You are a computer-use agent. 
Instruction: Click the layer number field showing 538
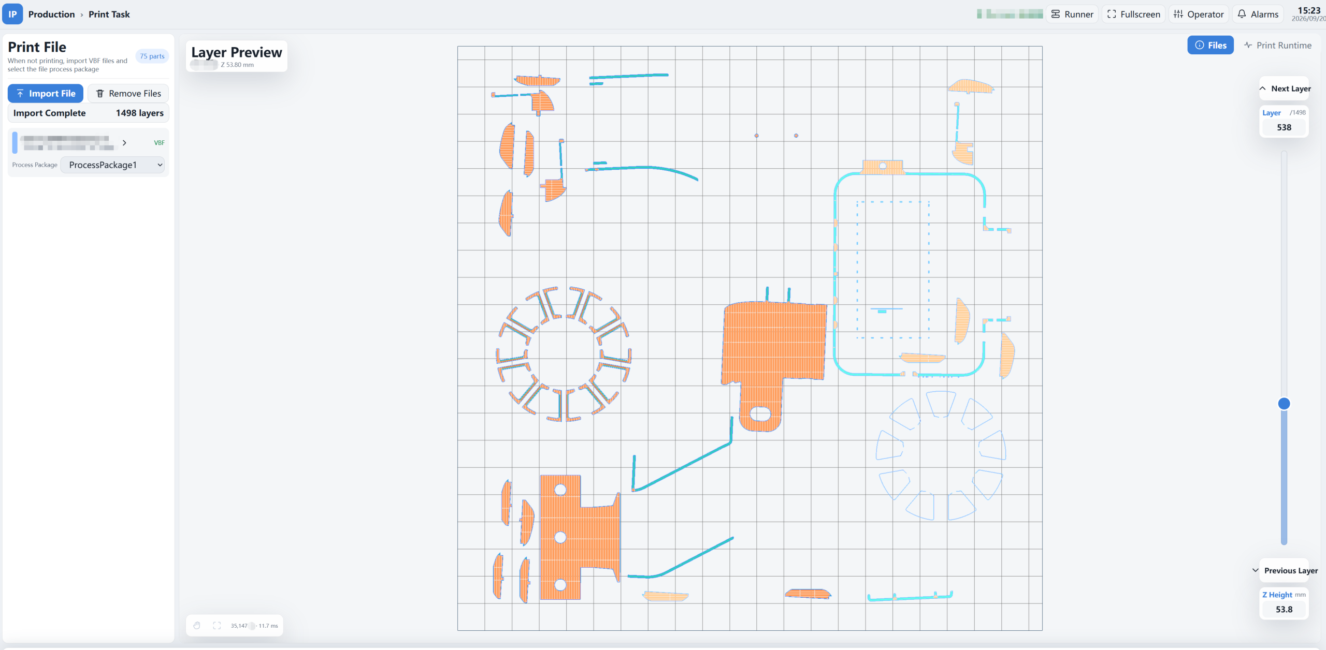tap(1284, 127)
